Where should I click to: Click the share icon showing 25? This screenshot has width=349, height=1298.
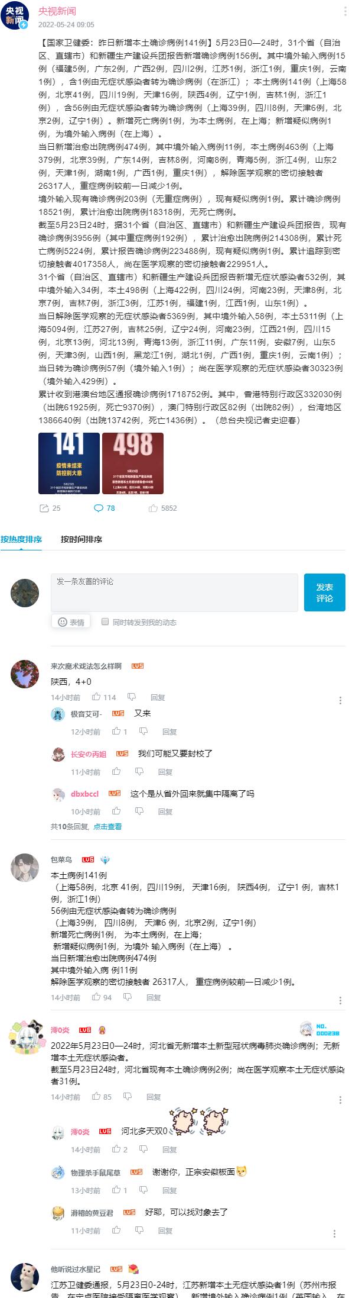(x=50, y=508)
